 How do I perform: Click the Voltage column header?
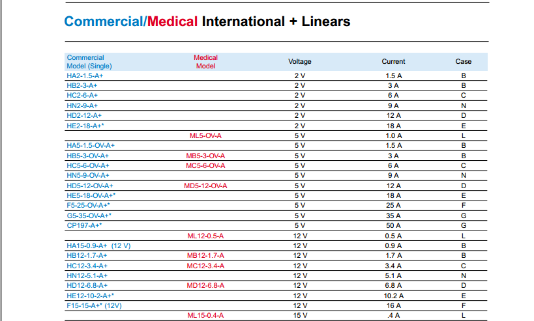coord(300,62)
